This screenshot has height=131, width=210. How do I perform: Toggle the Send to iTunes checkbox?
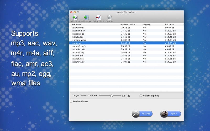coord(71,101)
